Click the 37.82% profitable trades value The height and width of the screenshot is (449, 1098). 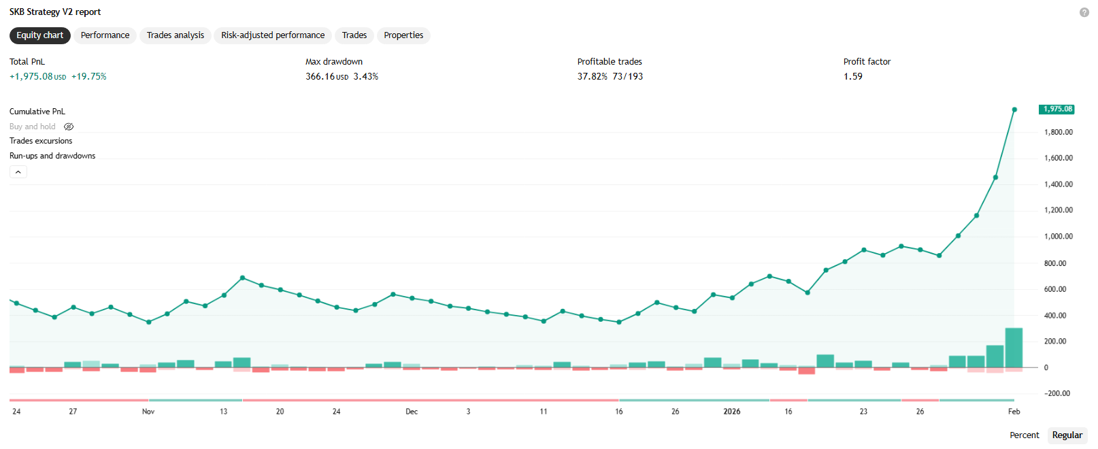(593, 77)
